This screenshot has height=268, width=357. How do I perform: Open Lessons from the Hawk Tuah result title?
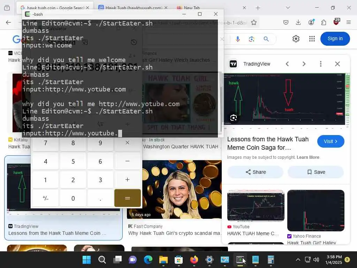point(58,233)
